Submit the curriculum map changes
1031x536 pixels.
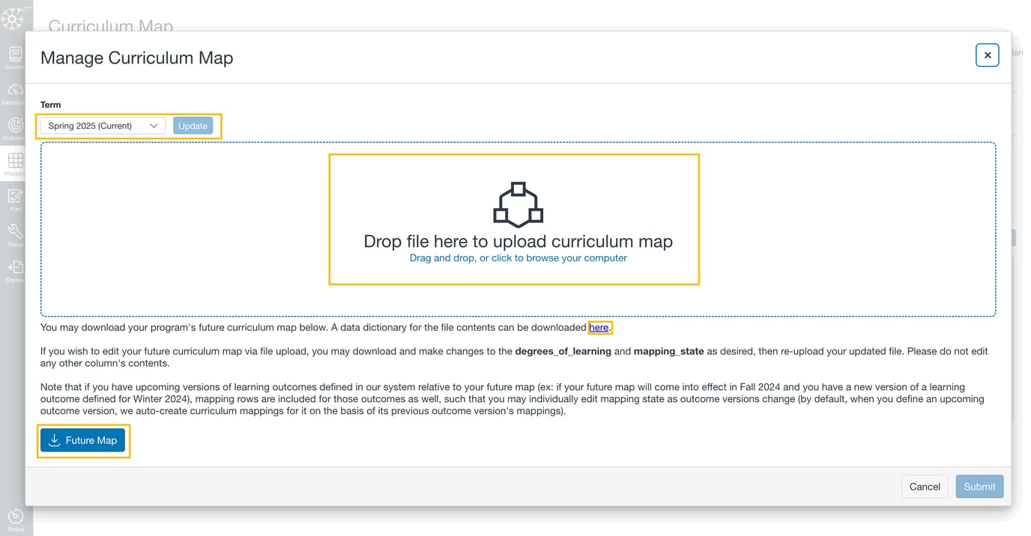click(979, 486)
